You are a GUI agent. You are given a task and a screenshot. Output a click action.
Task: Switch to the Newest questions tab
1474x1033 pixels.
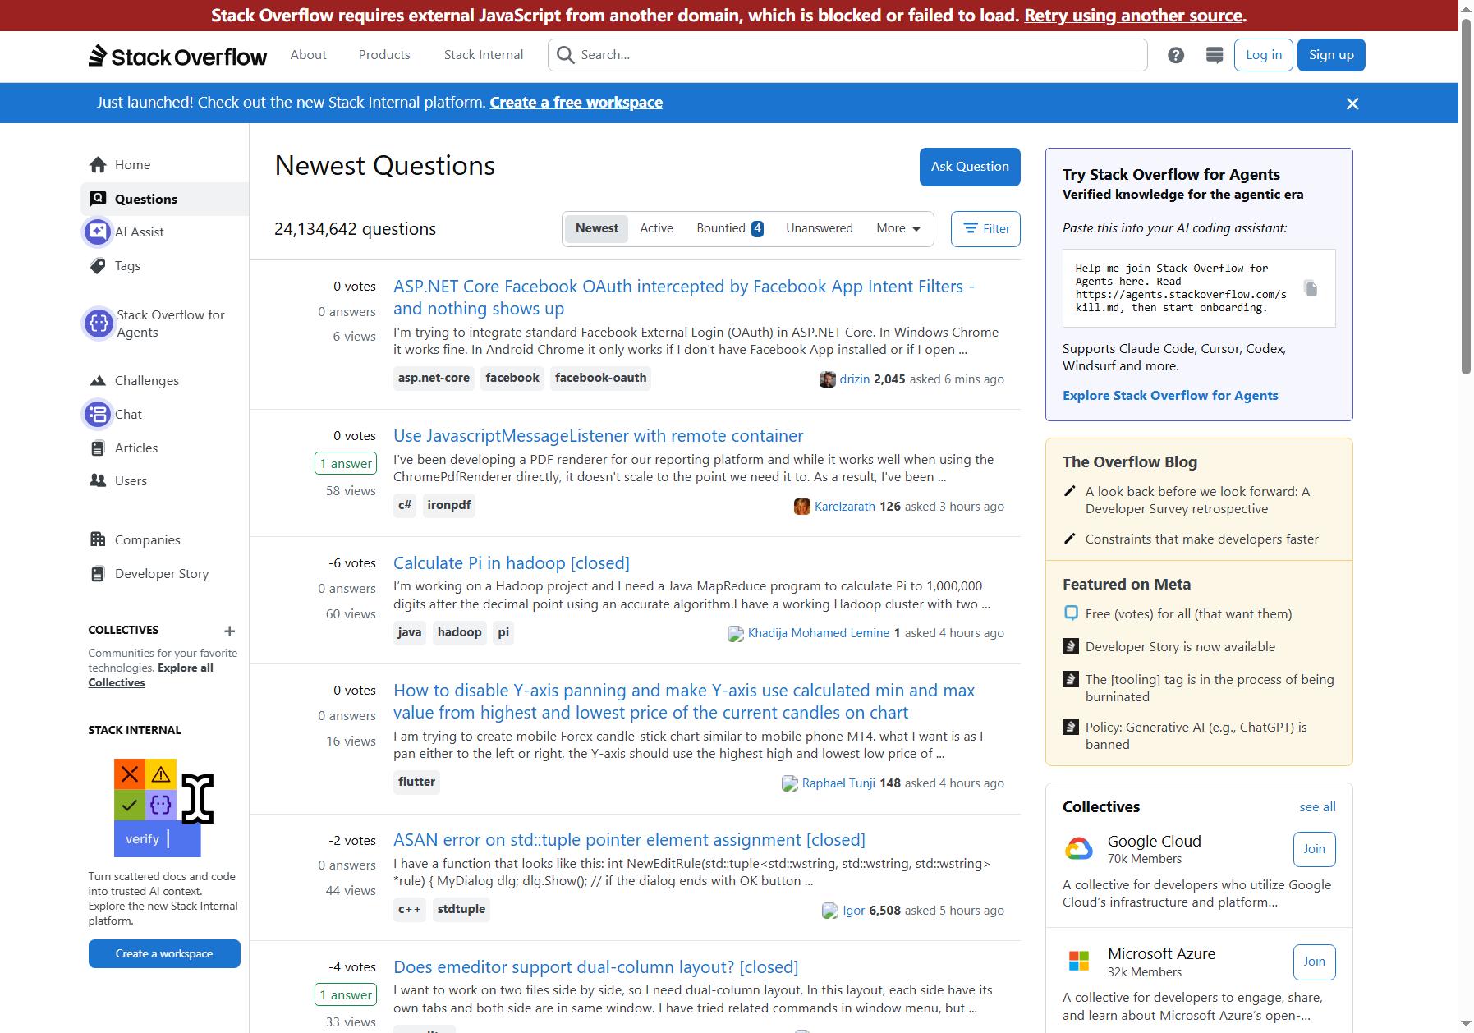click(x=597, y=228)
